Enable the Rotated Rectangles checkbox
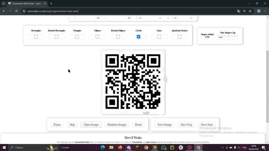 pos(56,36)
